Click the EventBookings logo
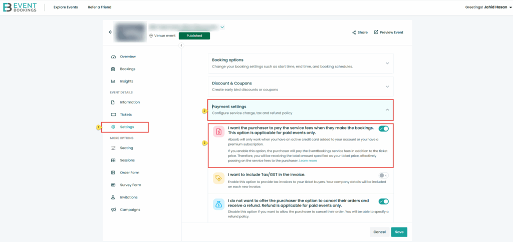The height and width of the screenshot is (242, 513). (x=21, y=7)
